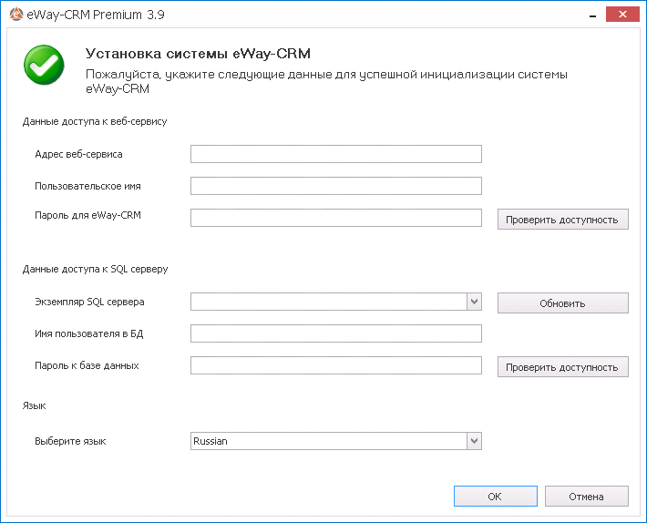Viewport: 647px width, 523px height.
Task: Click the Имя пользователя в БД field
Action: [336, 333]
